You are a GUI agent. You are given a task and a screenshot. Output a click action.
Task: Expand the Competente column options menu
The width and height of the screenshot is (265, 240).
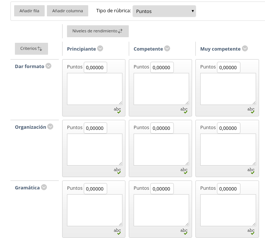(x=167, y=48)
